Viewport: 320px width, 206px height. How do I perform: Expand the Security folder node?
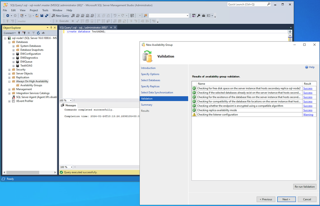pyautogui.click(x=10, y=70)
